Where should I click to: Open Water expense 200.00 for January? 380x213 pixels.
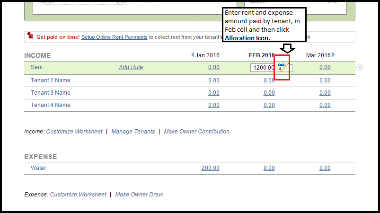click(x=210, y=168)
